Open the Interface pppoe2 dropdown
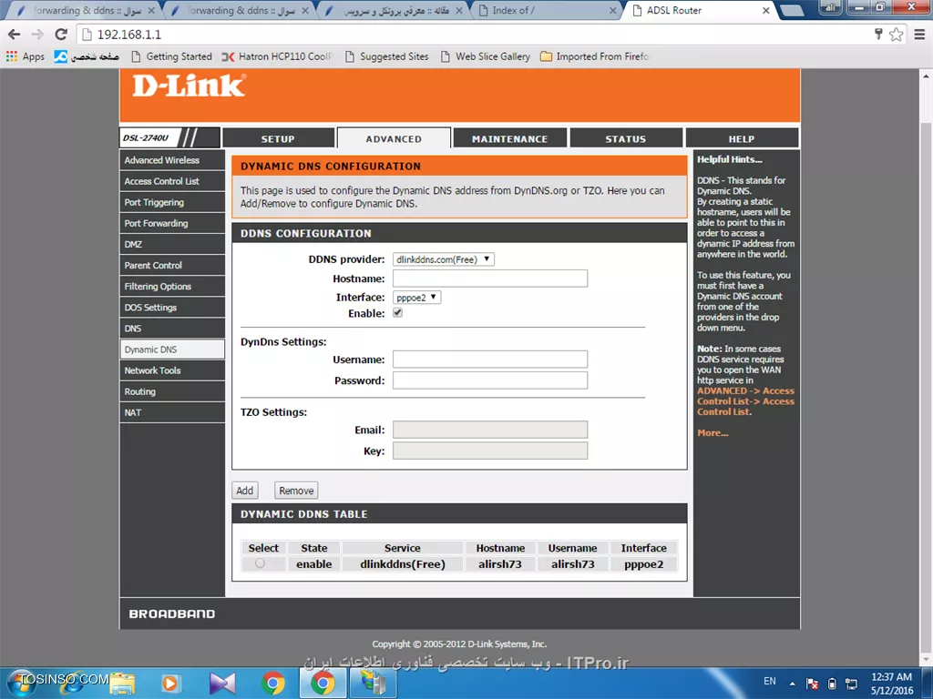Viewport: 933px width, 699px height. point(416,298)
